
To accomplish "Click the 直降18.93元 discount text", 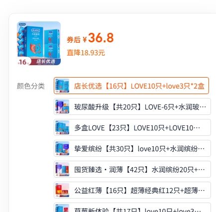I will (86, 53).
